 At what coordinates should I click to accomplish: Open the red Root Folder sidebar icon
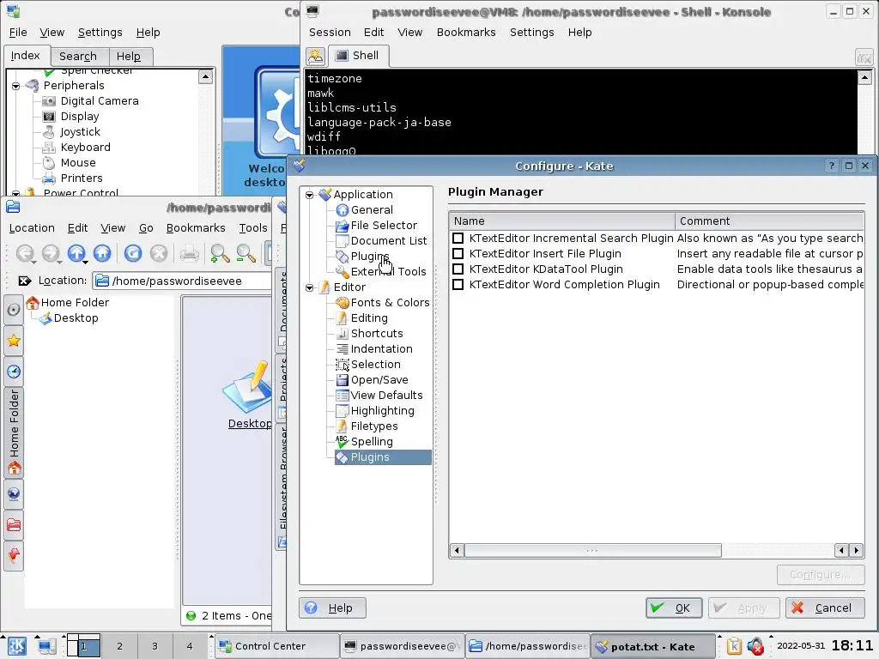tap(14, 525)
